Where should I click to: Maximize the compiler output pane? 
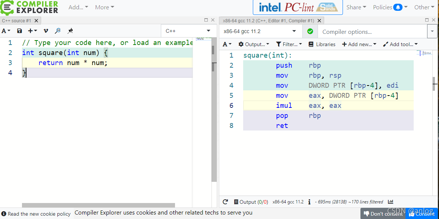[x=427, y=20]
